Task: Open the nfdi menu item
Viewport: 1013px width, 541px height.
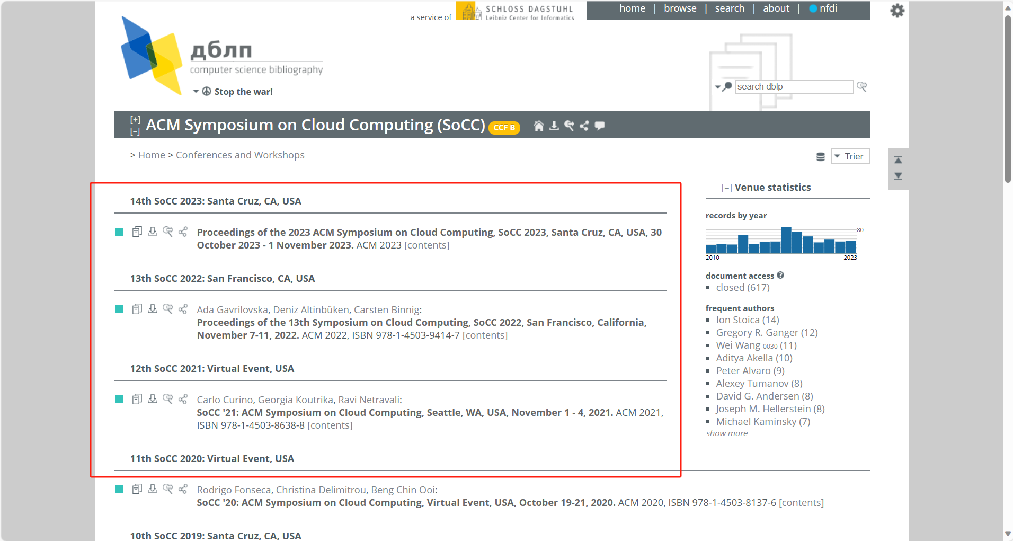Action: pyautogui.click(x=823, y=8)
